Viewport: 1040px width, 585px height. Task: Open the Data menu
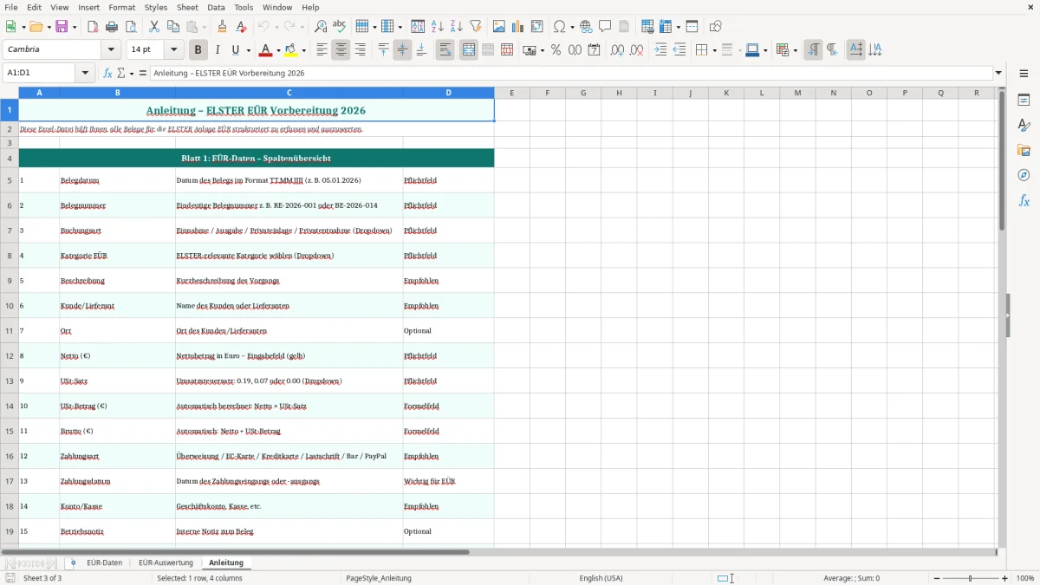pyautogui.click(x=216, y=7)
